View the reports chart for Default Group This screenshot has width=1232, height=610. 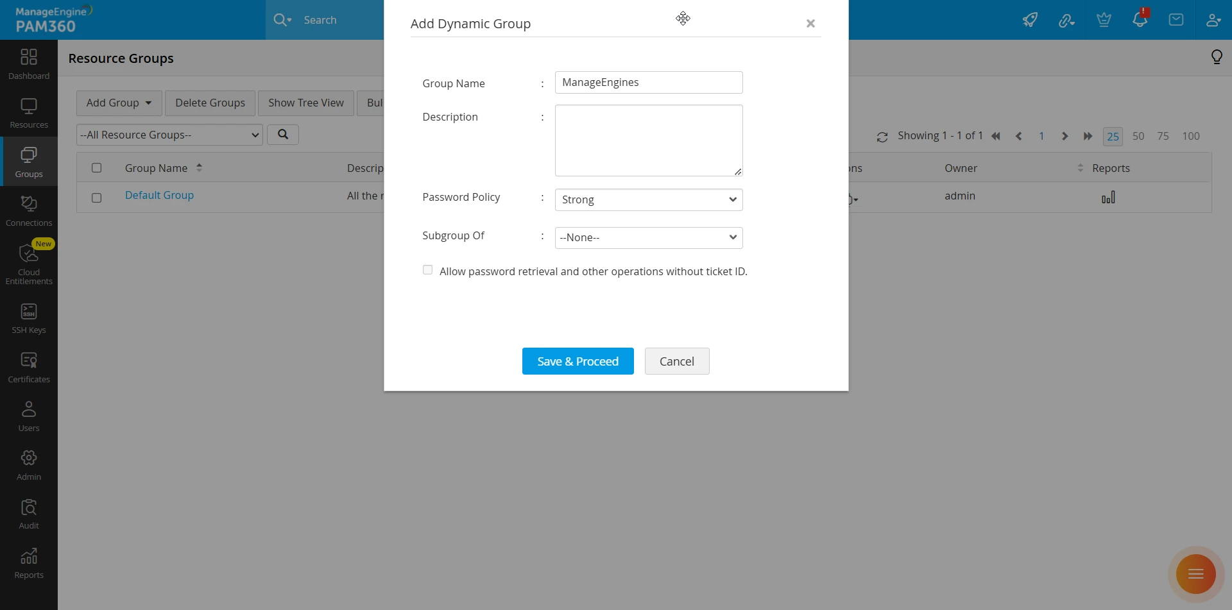(1109, 197)
